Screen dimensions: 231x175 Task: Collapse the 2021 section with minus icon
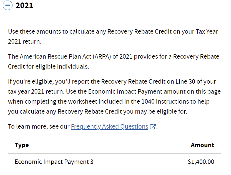click(7, 5)
